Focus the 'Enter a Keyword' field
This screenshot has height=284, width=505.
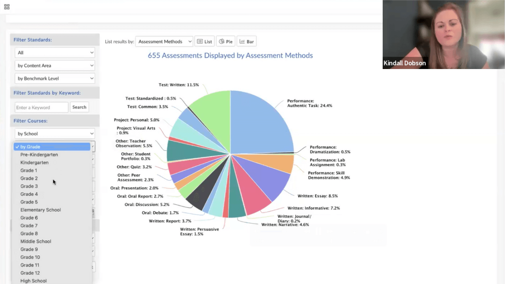41,107
